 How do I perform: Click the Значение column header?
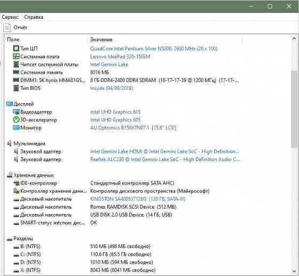click(101, 40)
